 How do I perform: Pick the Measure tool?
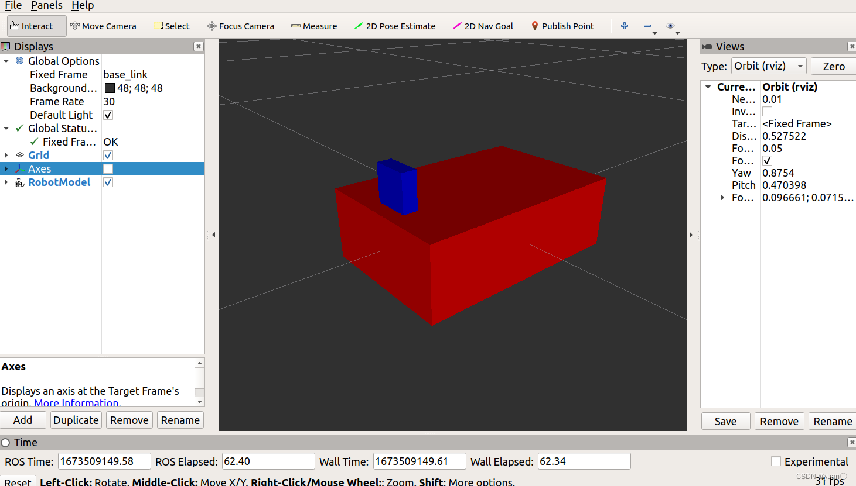tap(314, 26)
